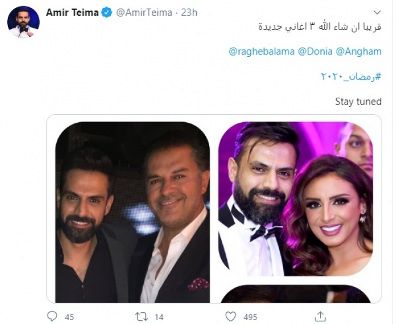Image resolution: width=398 pixels, height=324 pixels.
Task: Open right photo of the couple
Action: (x=296, y=199)
